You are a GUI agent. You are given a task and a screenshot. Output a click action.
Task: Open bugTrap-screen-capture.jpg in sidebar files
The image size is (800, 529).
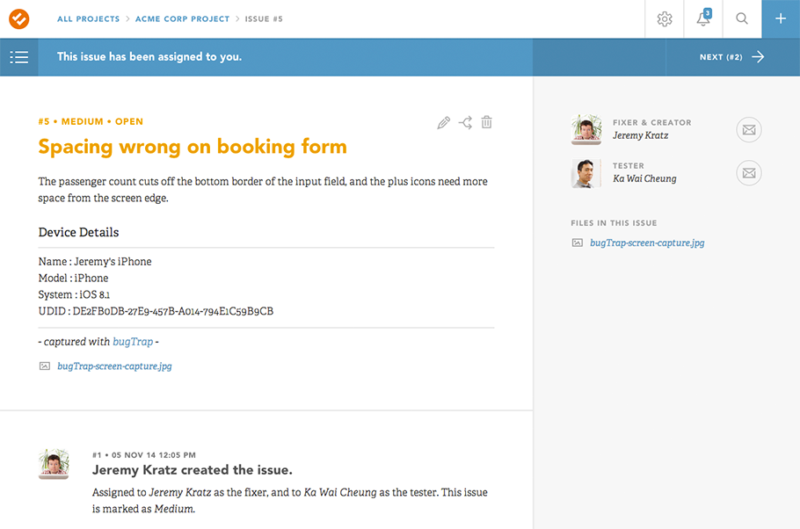pyautogui.click(x=647, y=243)
